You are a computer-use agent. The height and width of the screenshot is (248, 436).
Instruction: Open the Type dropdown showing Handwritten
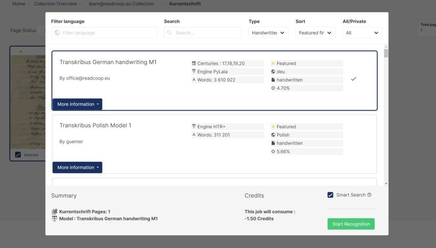click(268, 33)
